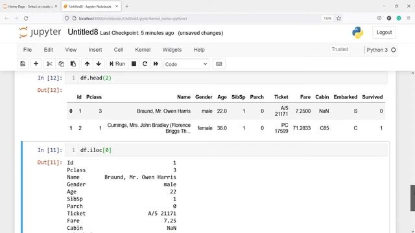Screen dimensions: 415x233
Task: Run the selected cell
Action: click(x=117, y=64)
